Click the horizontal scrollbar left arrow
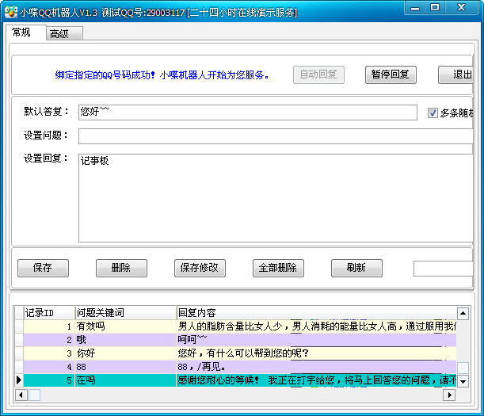The height and width of the screenshot is (416, 484). click(21, 395)
